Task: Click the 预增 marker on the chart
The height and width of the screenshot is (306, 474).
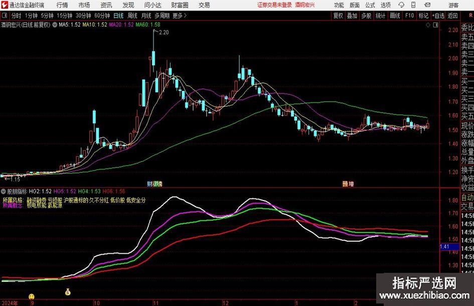Action: 348,184
